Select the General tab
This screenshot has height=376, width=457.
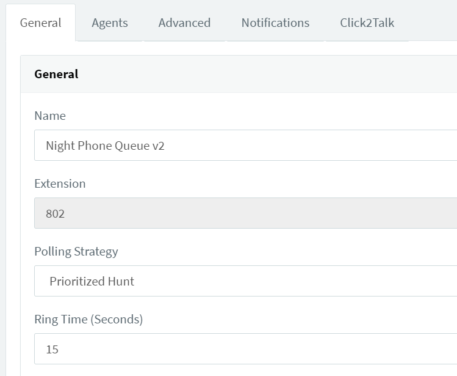point(40,23)
